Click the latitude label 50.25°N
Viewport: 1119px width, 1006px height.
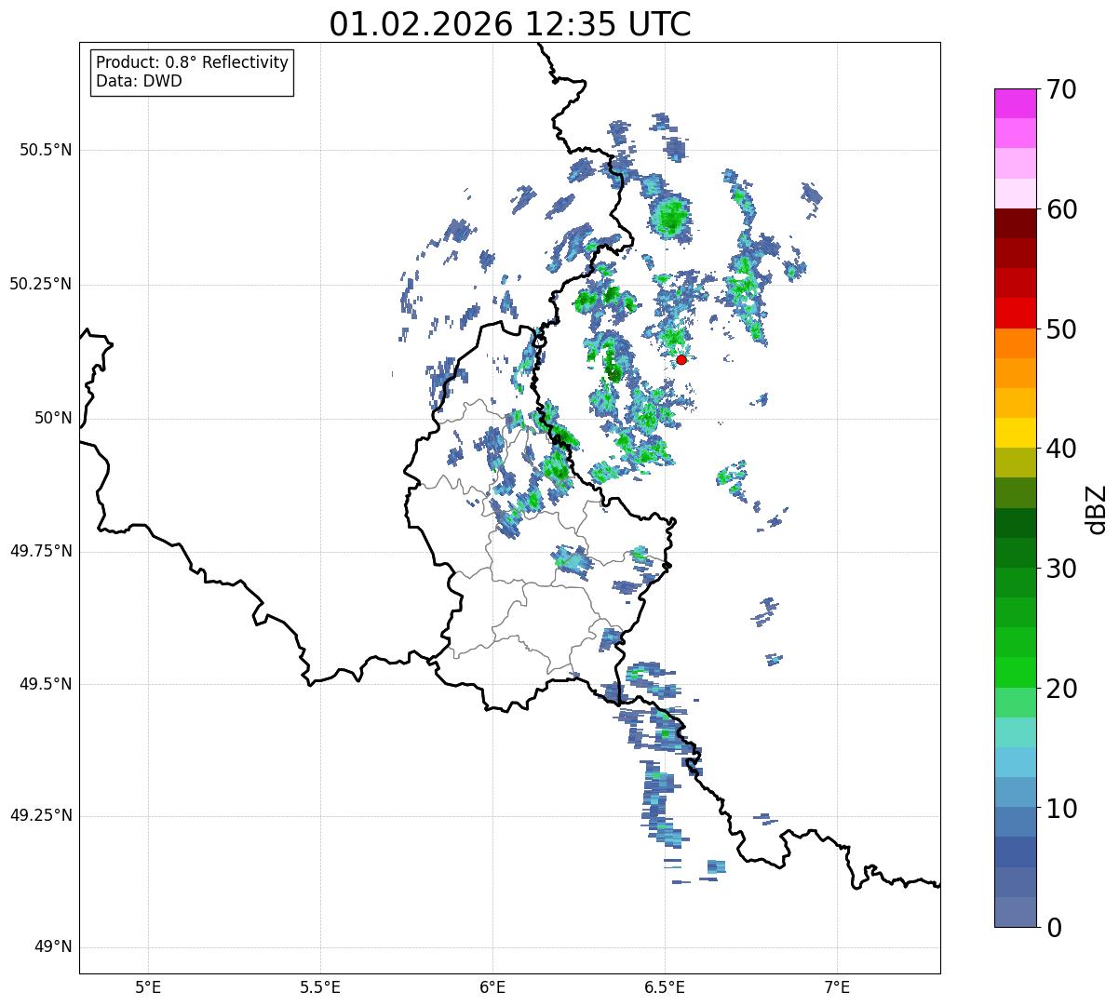41,285
